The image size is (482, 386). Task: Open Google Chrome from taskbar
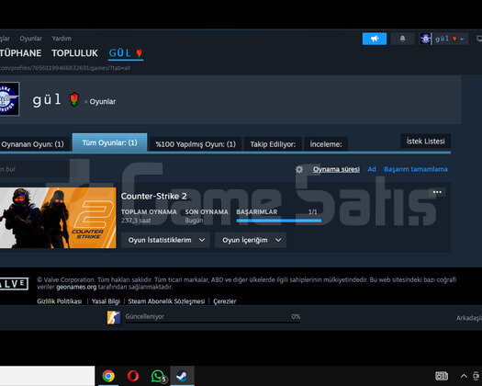pos(108,376)
